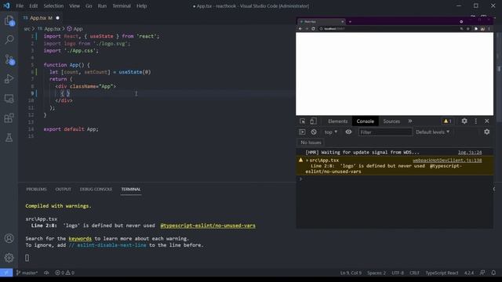The height and width of the screenshot is (282, 502).
Task: Click the src folder breadcrumb
Action: (x=27, y=29)
